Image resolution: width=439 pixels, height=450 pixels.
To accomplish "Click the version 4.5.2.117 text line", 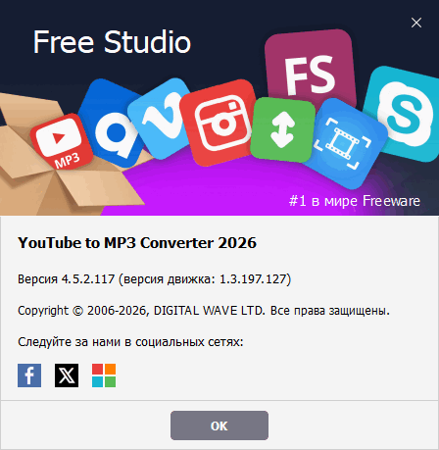I will pyautogui.click(x=154, y=279).
